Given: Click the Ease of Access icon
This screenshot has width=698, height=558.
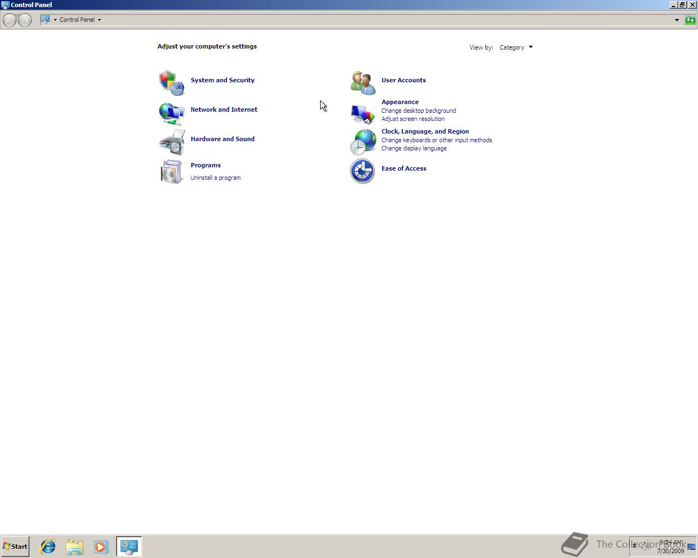Looking at the screenshot, I should click(x=362, y=172).
